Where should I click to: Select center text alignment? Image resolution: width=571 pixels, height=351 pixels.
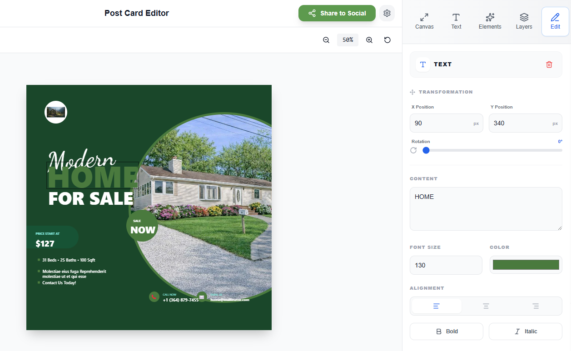click(486, 306)
